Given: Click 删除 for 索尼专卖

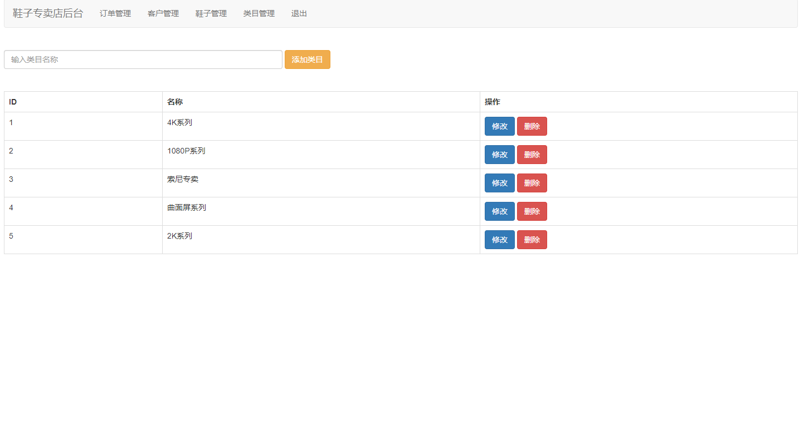Looking at the screenshot, I should (x=532, y=183).
